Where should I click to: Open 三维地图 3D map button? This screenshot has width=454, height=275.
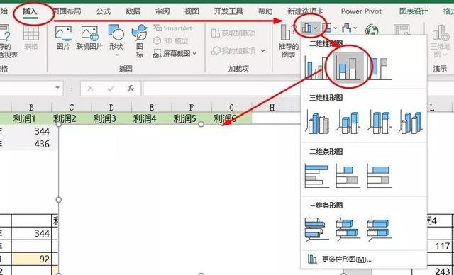pyautogui.click(x=441, y=41)
